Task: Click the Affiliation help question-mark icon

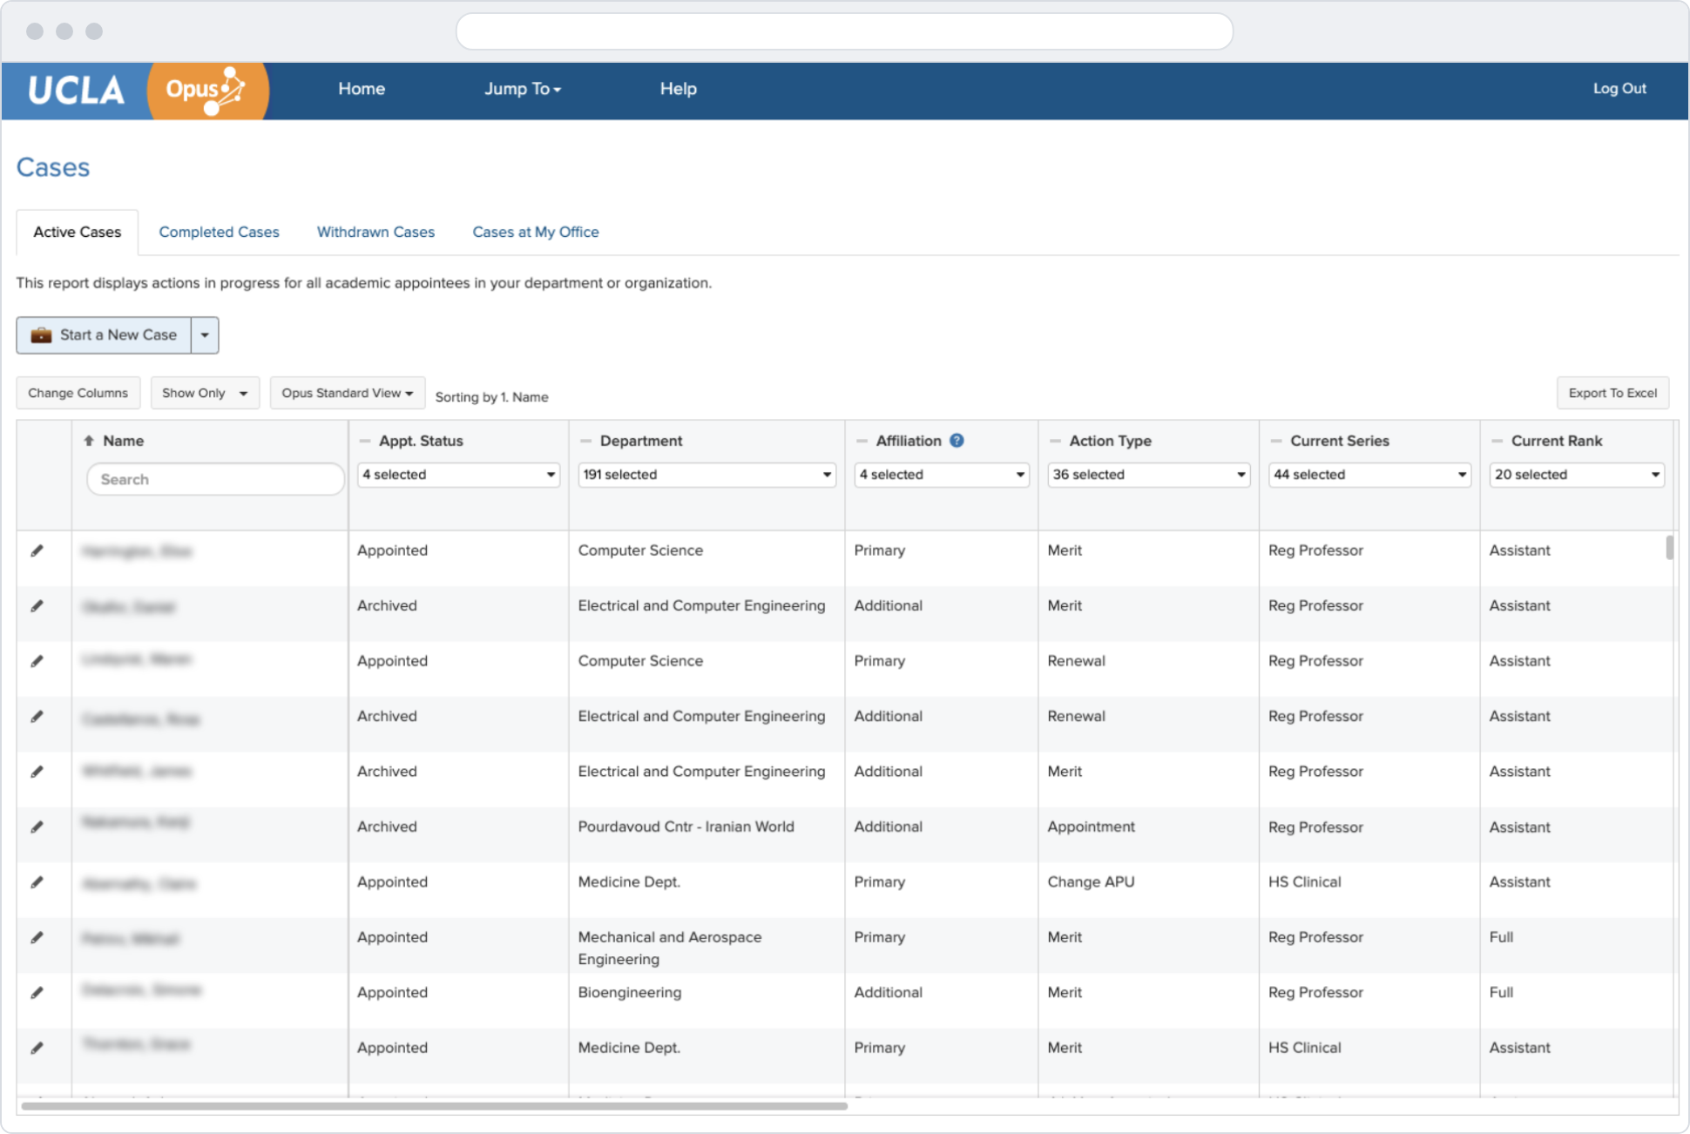Action: (957, 441)
